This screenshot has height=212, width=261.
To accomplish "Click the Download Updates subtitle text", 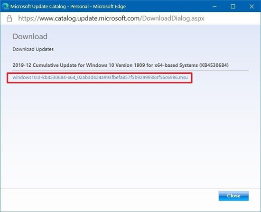I will (33, 49).
